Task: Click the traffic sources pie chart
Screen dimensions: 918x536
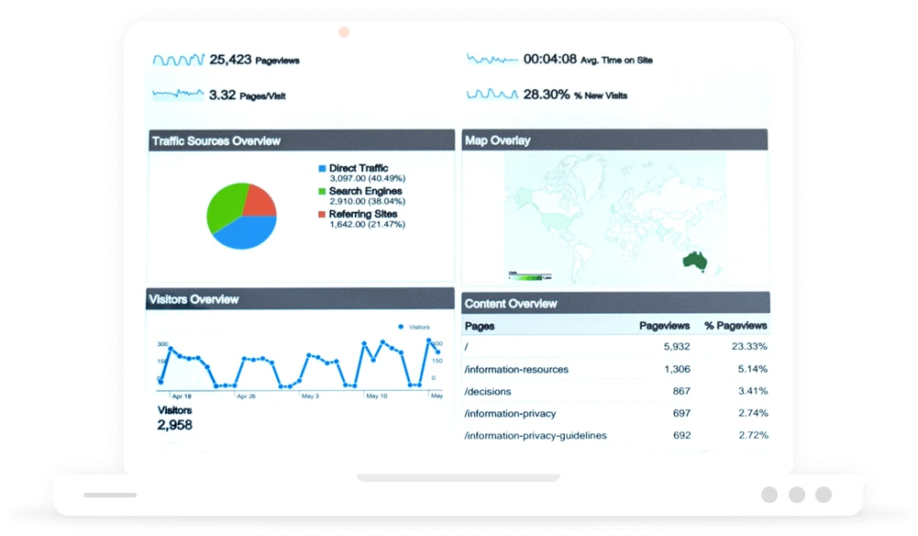Action: coord(241,216)
